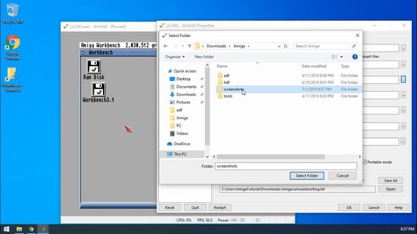Click Cancel in WinUAE Properties window
Screen dimensions: 417x234
tap(373, 207)
